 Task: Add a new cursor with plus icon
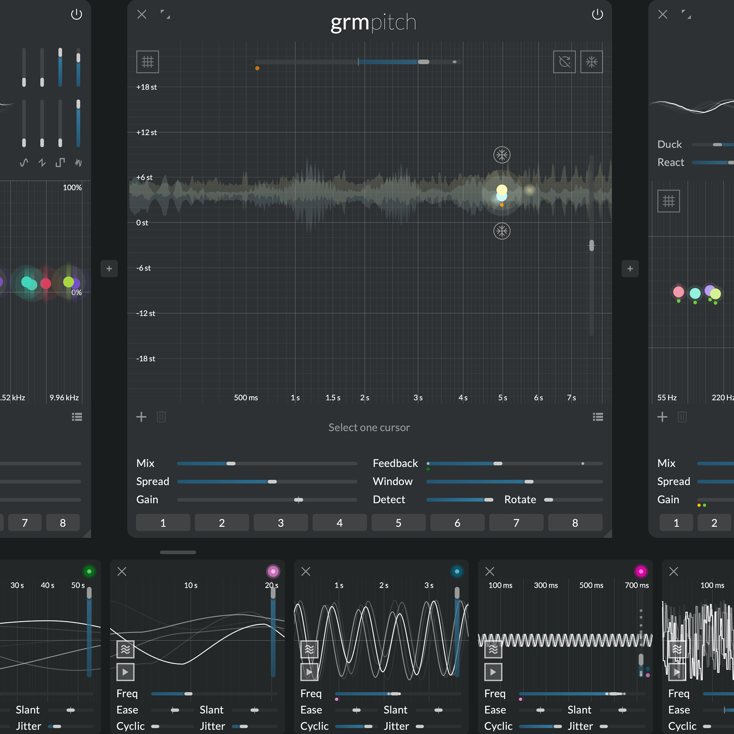(x=141, y=417)
